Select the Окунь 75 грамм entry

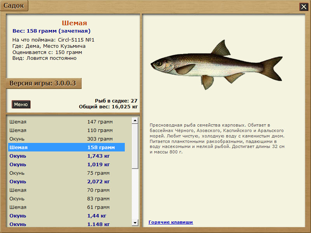click(x=66, y=173)
